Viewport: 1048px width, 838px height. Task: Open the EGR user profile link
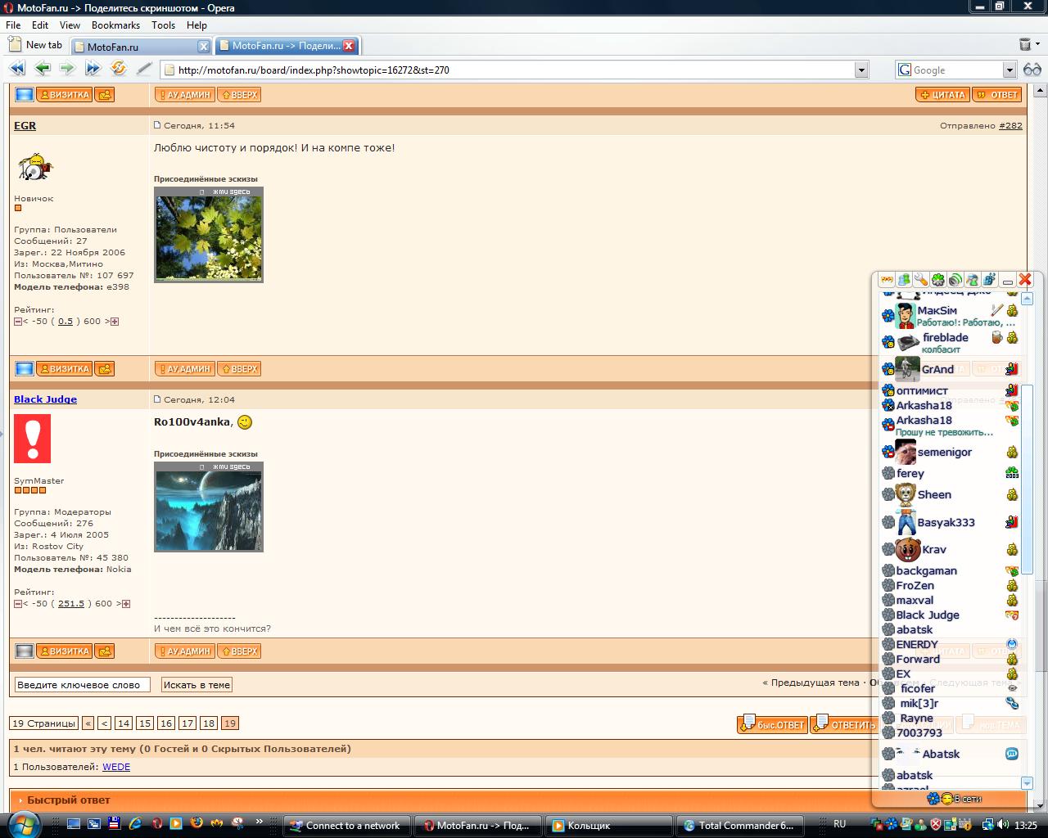(25, 125)
